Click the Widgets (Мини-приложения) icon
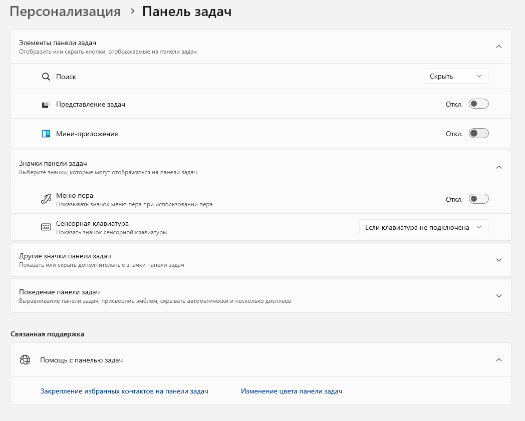This screenshot has height=421, width=525. pos(46,134)
